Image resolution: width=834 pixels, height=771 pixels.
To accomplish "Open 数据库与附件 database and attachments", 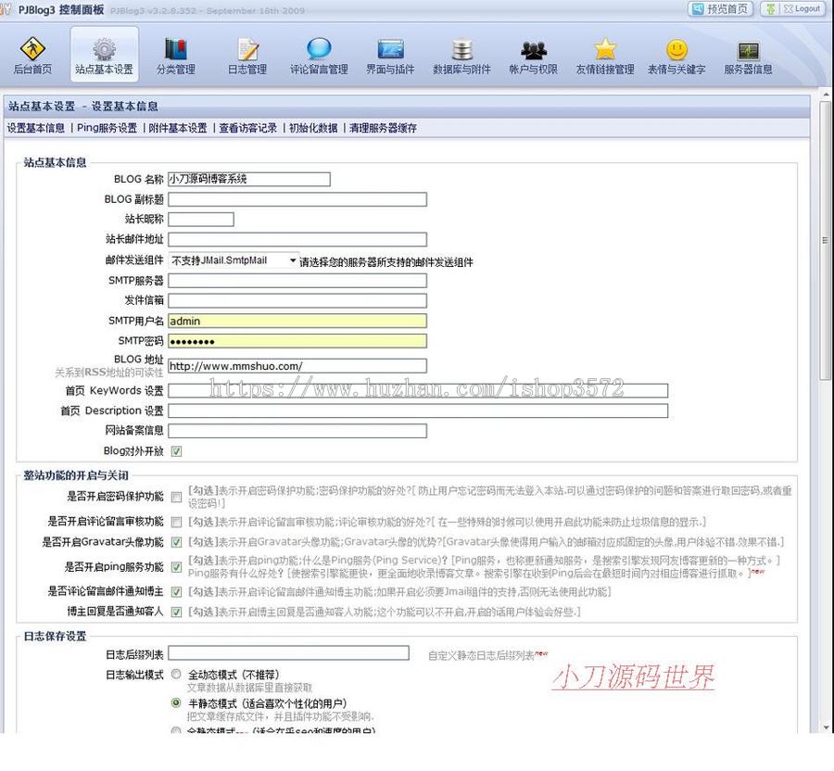I will pyautogui.click(x=462, y=53).
